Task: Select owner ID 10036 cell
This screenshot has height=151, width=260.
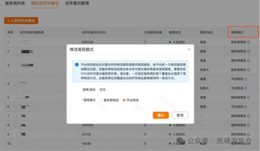Action: tap(86, 144)
